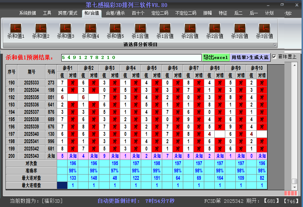
Task: Toggle the 窗体置上 checkbox
Action: pos(274,57)
